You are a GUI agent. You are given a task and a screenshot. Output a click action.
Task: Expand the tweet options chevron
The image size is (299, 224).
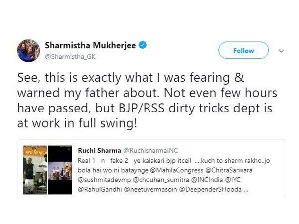pos(281,51)
